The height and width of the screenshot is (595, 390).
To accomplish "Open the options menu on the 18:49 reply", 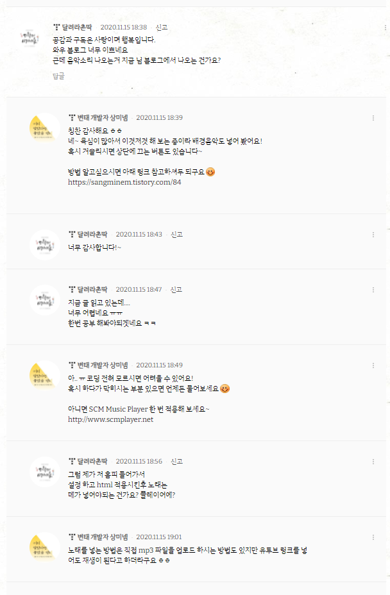I will tap(373, 365).
